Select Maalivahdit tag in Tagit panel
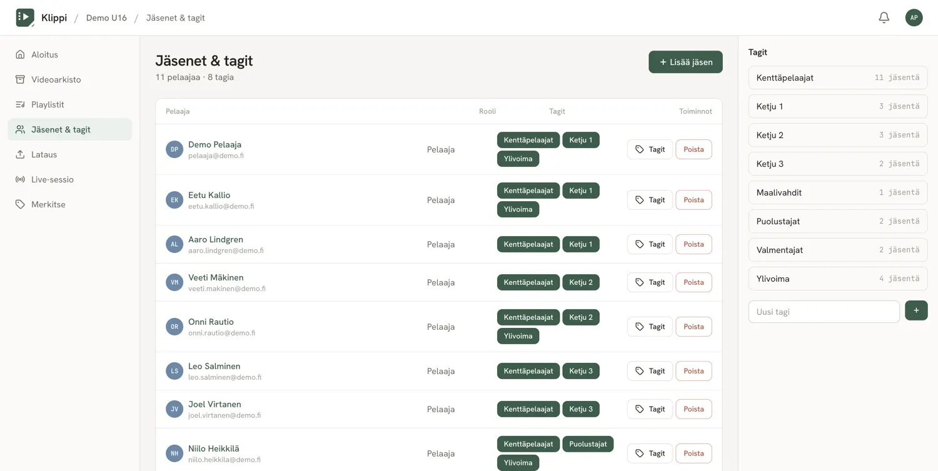 click(x=838, y=192)
